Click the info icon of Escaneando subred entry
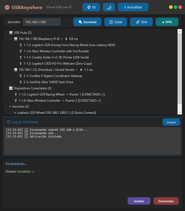The height and width of the screenshot is (211, 185). [x=26, y=130]
